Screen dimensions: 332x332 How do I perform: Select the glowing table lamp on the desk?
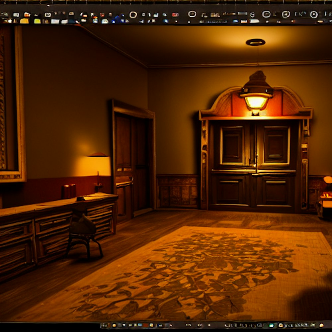pos(98,166)
